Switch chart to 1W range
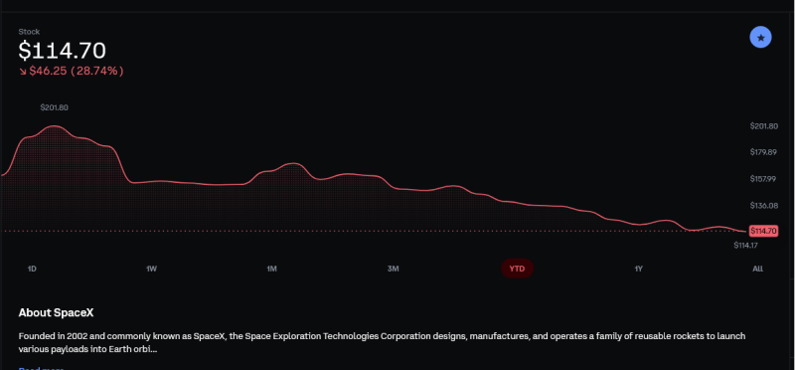 point(151,269)
